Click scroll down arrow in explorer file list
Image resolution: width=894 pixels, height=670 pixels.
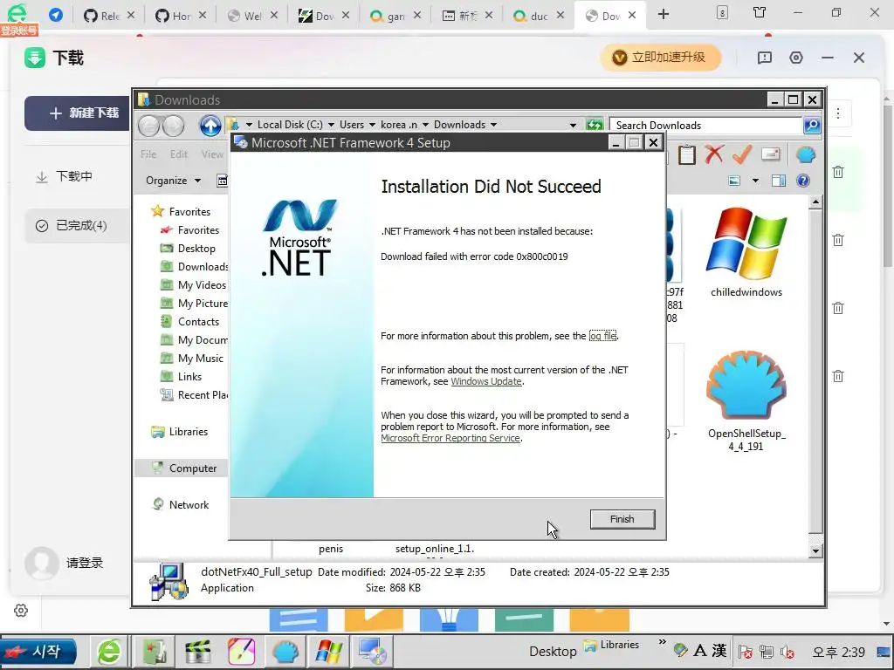click(x=815, y=551)
